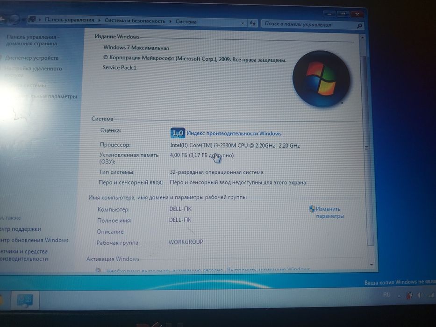Click the shield icon beside Изменить параметры
436x327 pixels.
click(x=312, y=209)
